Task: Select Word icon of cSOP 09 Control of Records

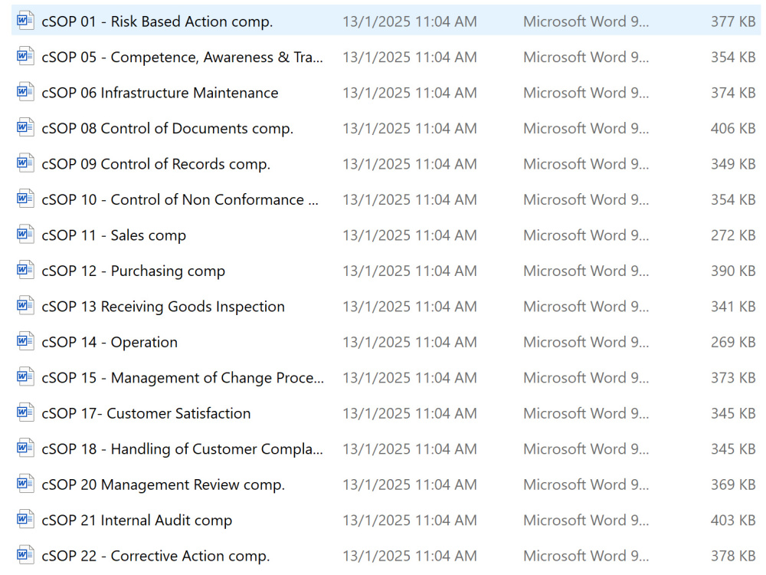Action: tap(25, 163)
